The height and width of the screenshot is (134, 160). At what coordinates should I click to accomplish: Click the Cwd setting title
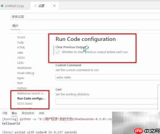(x=59, y=89)
